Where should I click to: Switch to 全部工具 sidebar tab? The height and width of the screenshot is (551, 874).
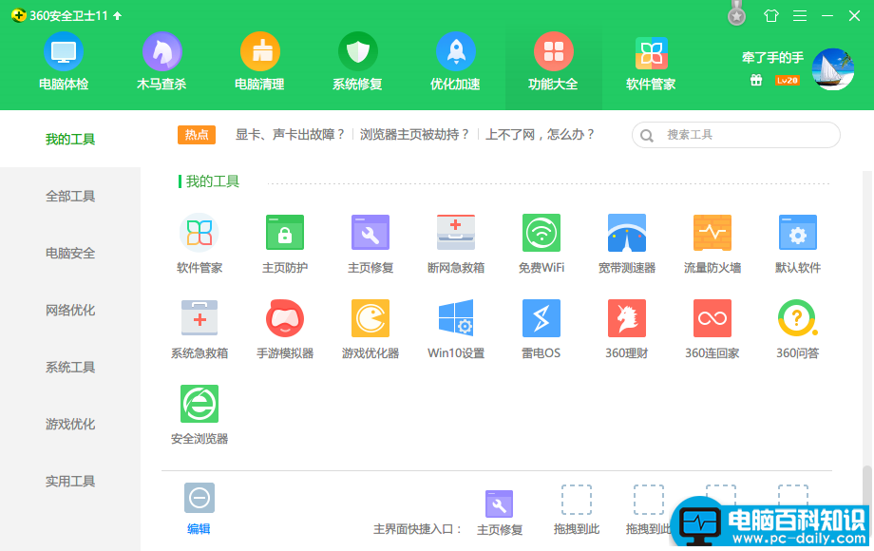click(x=70, y=196)
